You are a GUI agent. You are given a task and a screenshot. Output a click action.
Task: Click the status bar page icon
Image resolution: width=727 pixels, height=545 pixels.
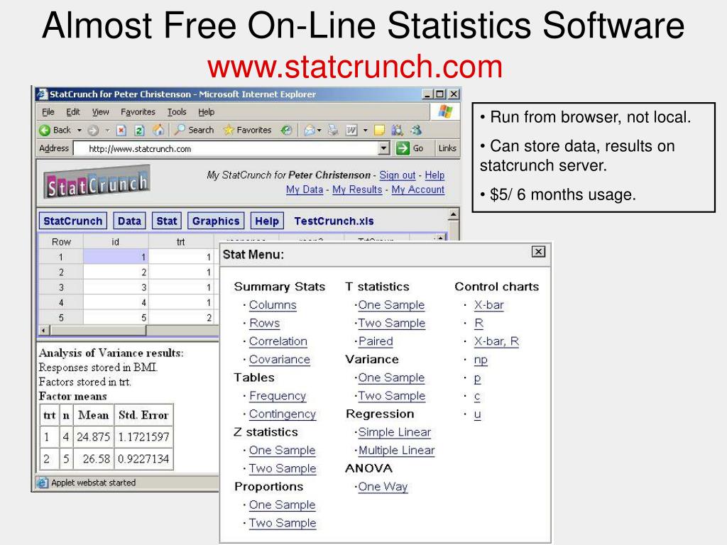(x=42, y=483)
